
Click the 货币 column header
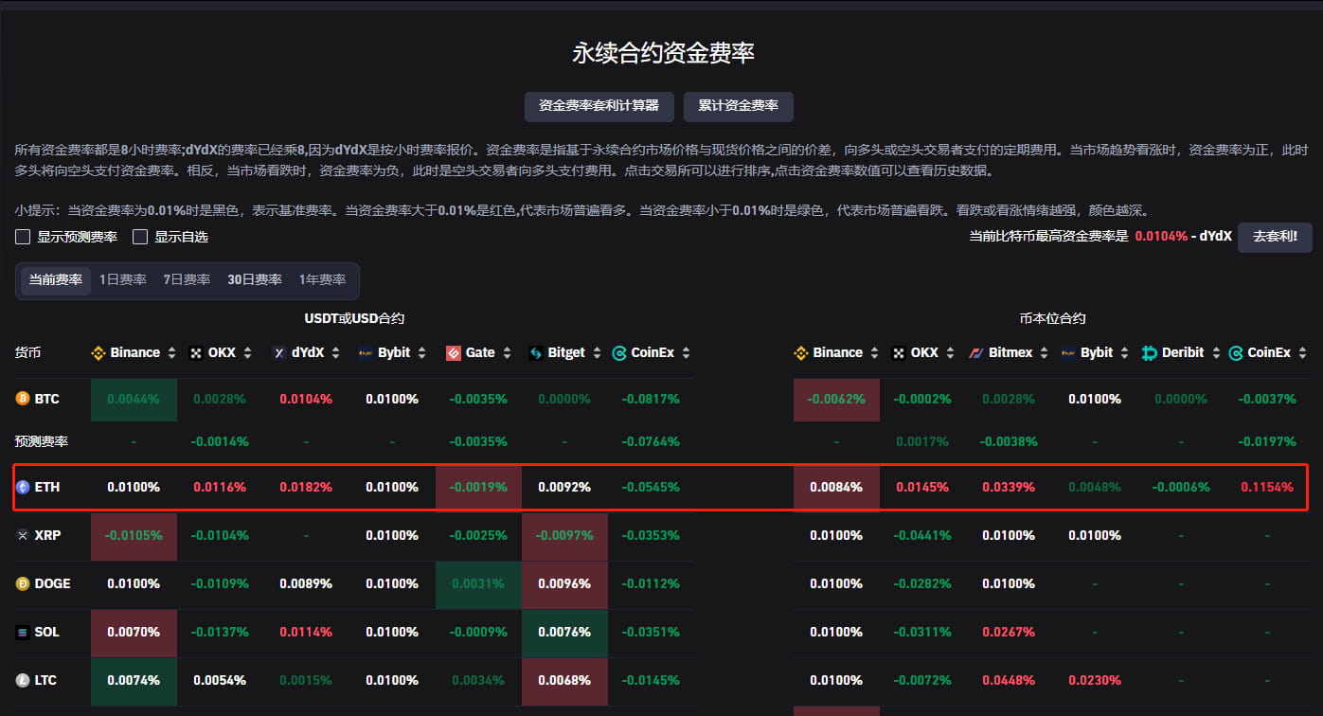[x=28, y=353]
